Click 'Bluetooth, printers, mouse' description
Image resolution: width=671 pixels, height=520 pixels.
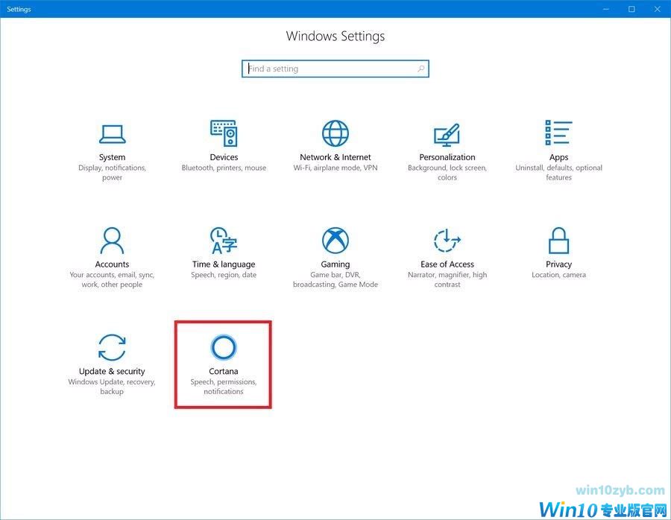(224, 168)
